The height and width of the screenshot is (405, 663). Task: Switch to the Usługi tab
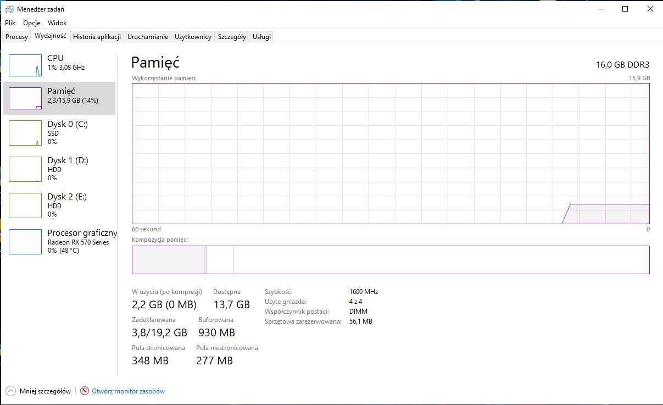(x=261, y=37)
